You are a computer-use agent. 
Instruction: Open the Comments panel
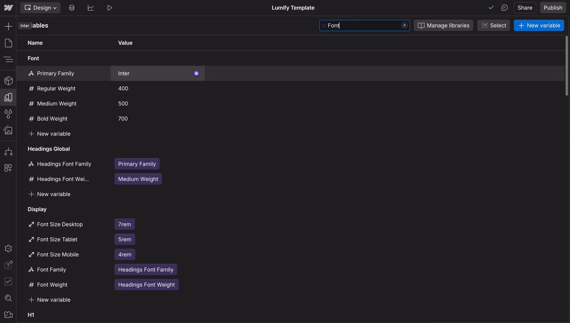pos(504,8)
